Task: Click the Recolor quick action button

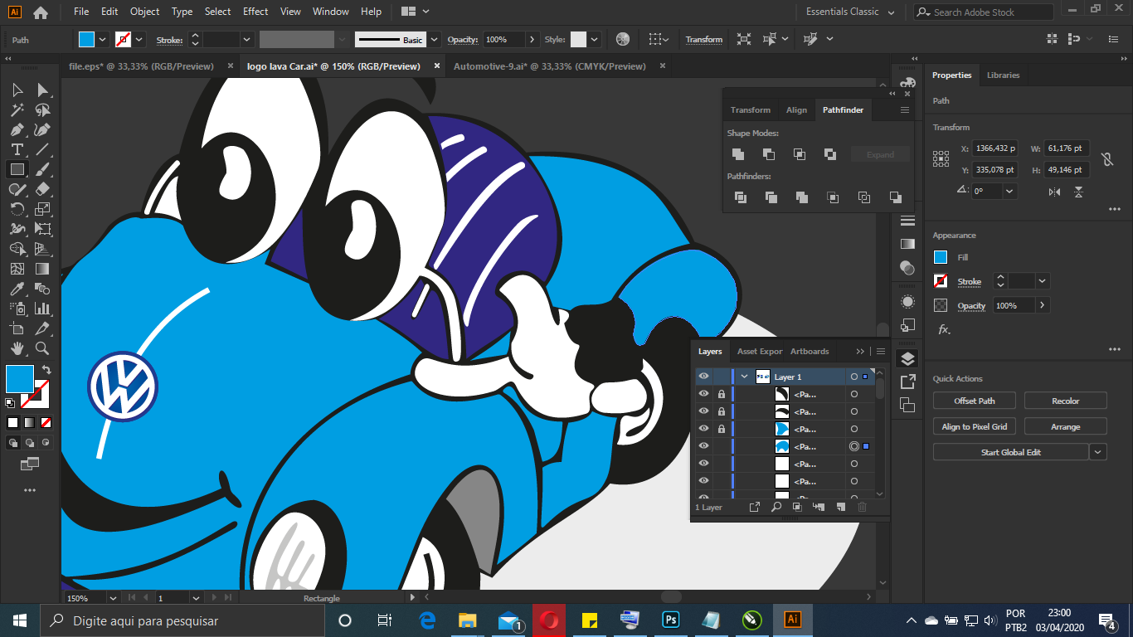Action: point(1066,401)
